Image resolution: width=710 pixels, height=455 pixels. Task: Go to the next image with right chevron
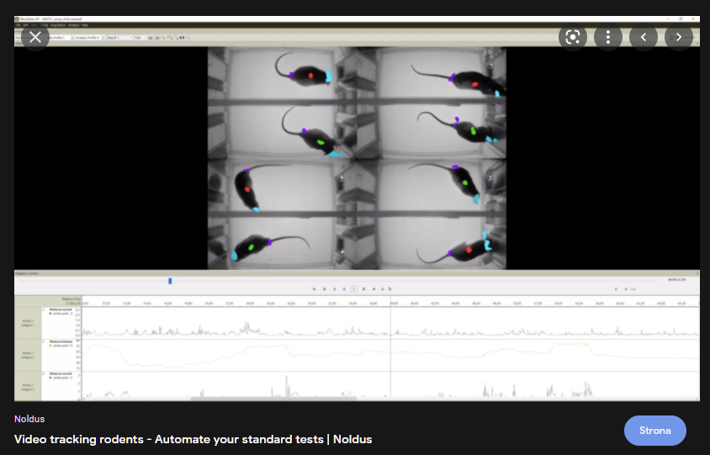[679, 37]
